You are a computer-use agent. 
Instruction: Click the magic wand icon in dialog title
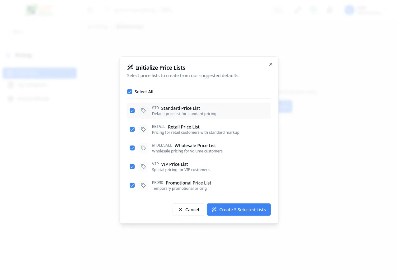pyautogui.click(x=130, y=68)
